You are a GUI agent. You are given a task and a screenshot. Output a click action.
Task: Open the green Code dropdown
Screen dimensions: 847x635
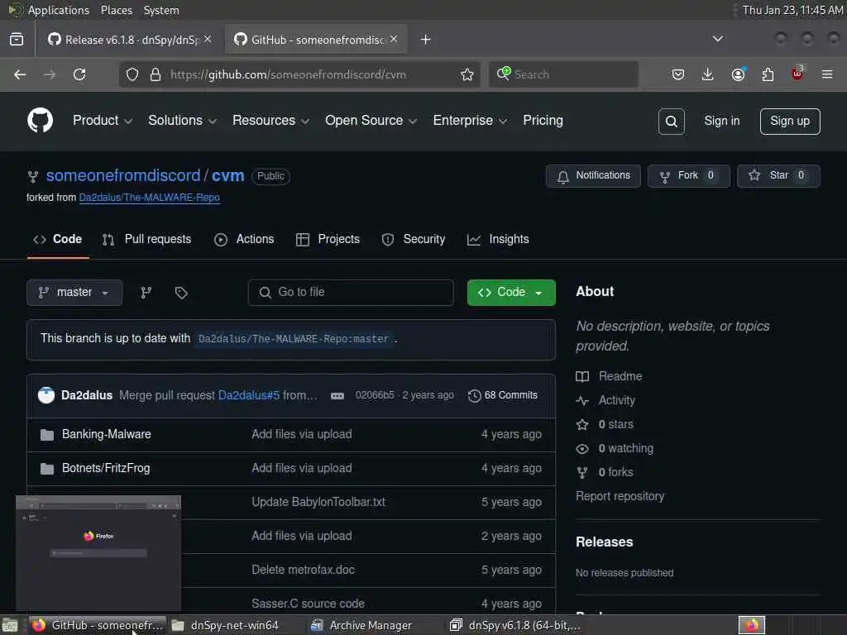pos(511,293)
